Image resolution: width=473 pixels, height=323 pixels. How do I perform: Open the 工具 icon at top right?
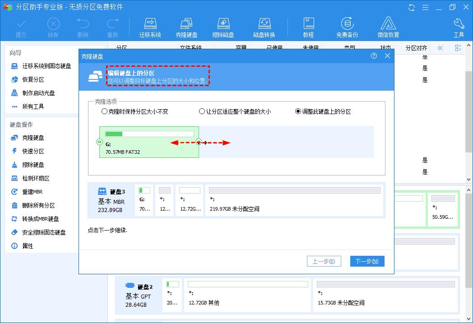tap(459, 26)
